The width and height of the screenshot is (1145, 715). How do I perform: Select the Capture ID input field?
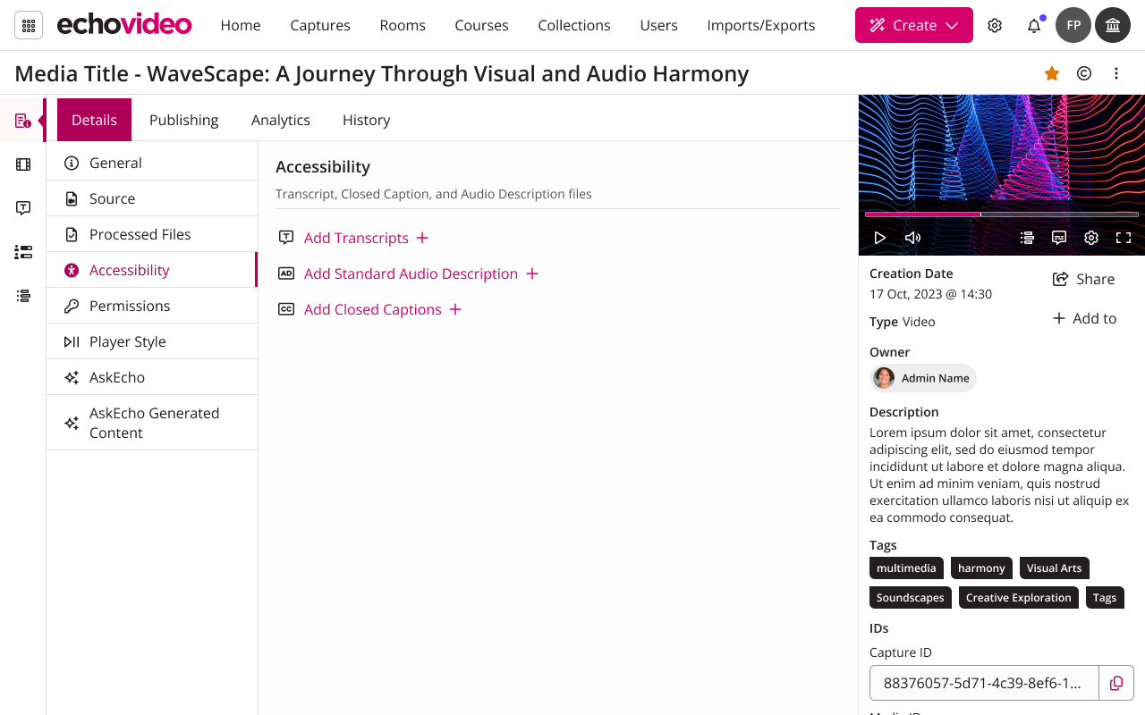(x=984, y=683)
